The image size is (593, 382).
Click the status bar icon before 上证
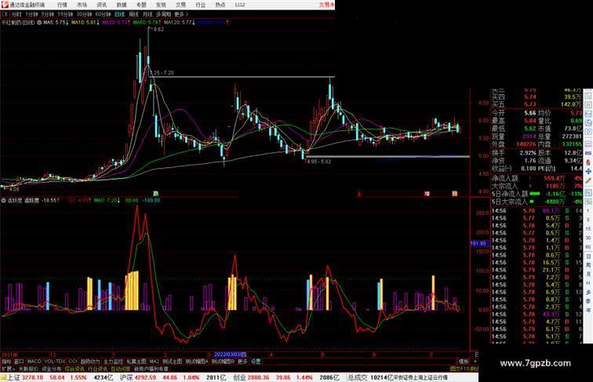3,377
